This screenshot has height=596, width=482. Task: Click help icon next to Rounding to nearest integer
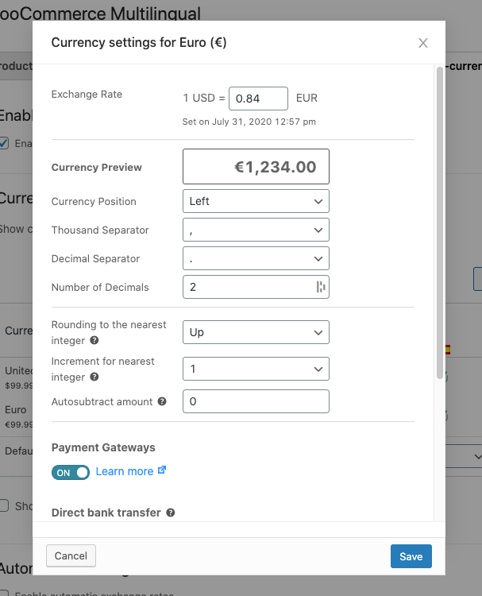tap(94, 341)
